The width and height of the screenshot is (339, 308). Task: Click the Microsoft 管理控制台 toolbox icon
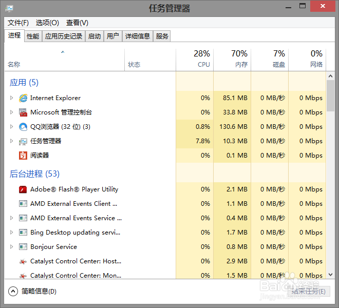pos(23,112)
